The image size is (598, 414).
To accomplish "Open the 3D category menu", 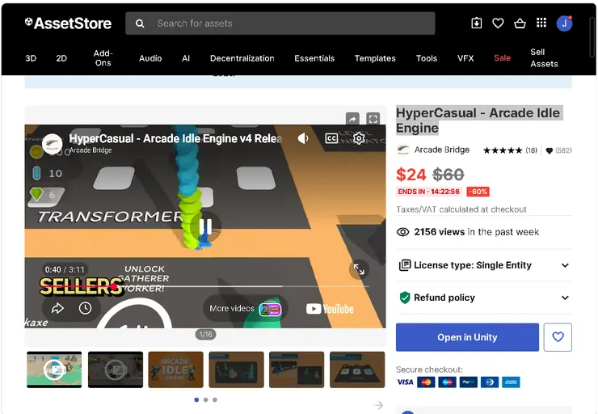I will tap(31, 58).
